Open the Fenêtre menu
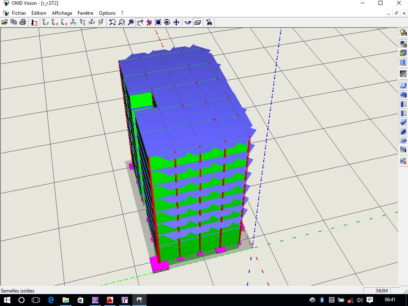The width and height of the screenshot is (408, 306). coord(85,13)
